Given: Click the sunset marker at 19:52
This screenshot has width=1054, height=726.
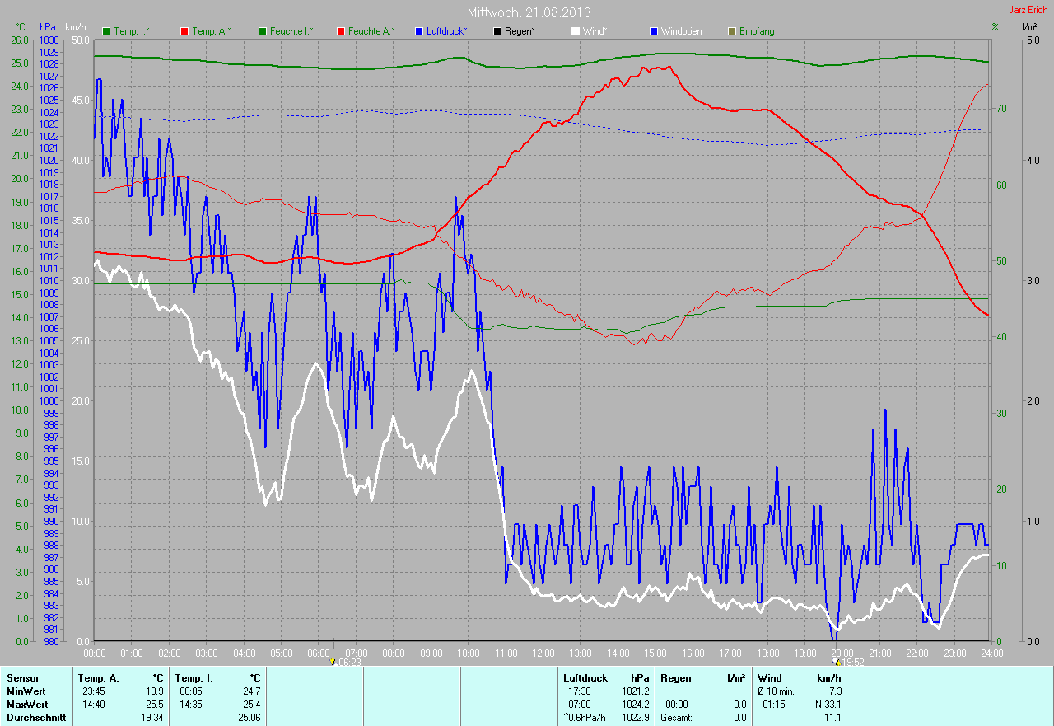Looking at the screenshot, I should [x=837, y=661].
